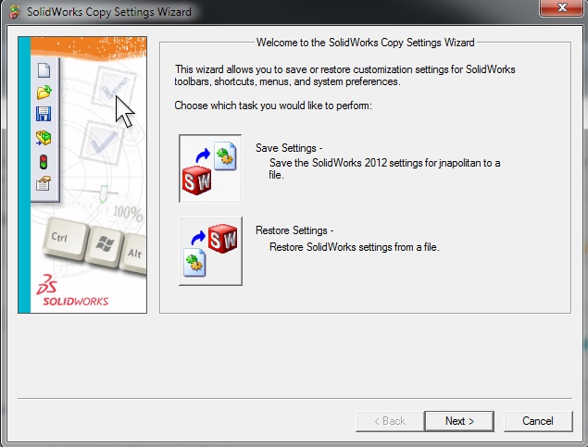Choose the Save Settings icon button

tap(210, 168)
